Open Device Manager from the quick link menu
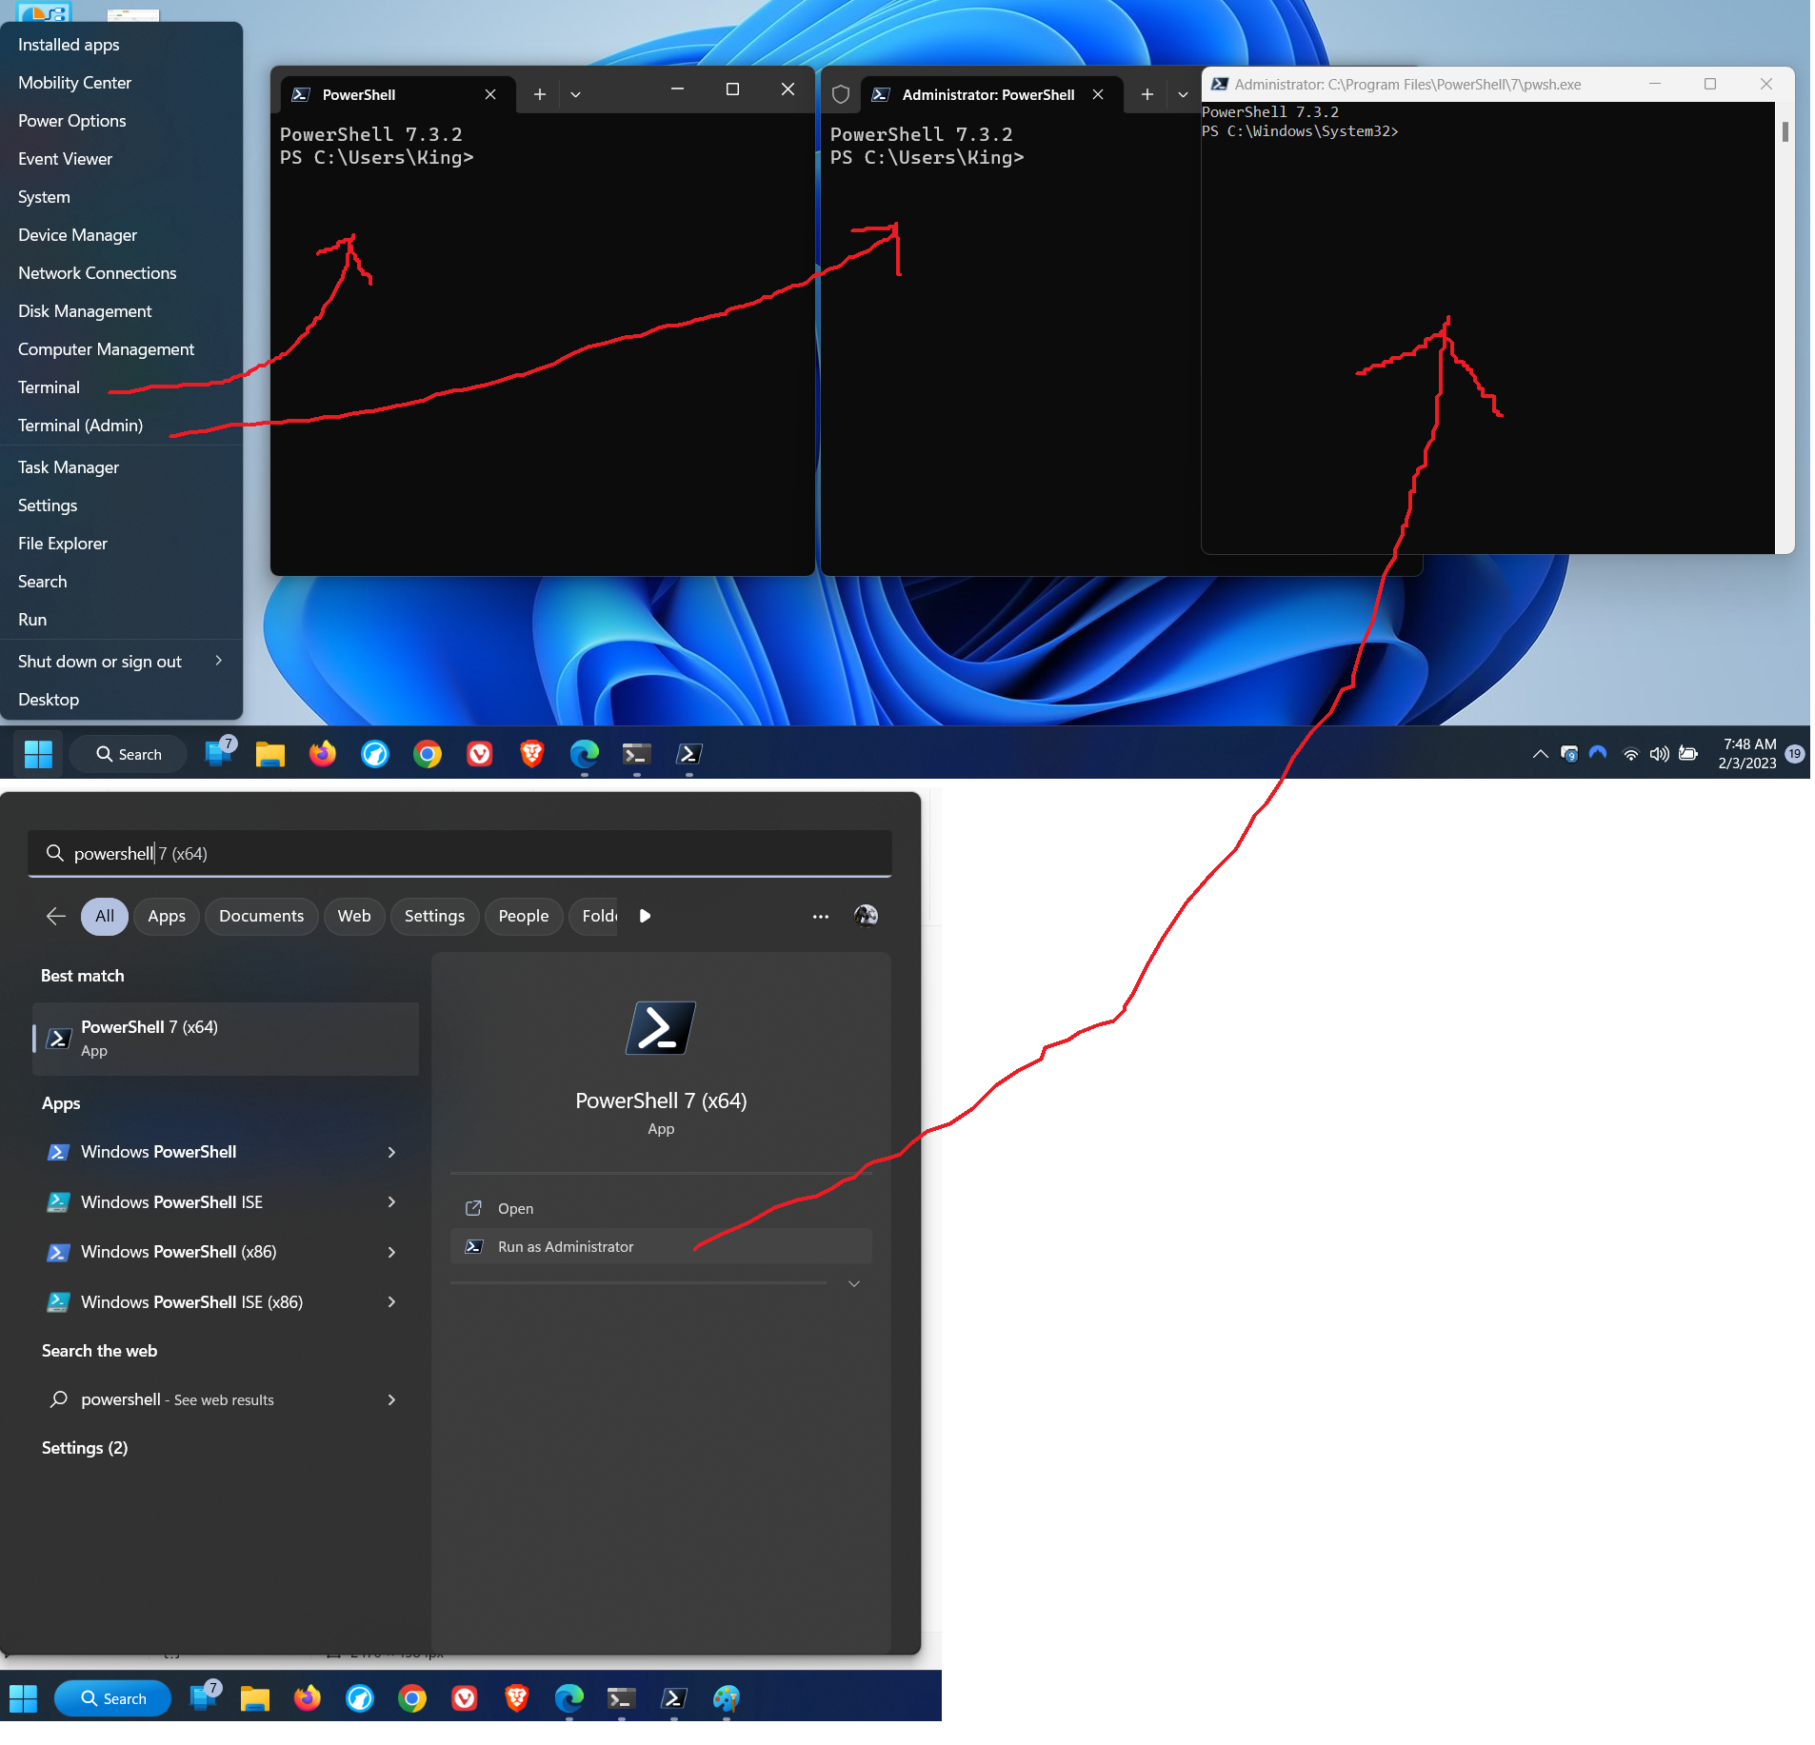 click(122, 235)
